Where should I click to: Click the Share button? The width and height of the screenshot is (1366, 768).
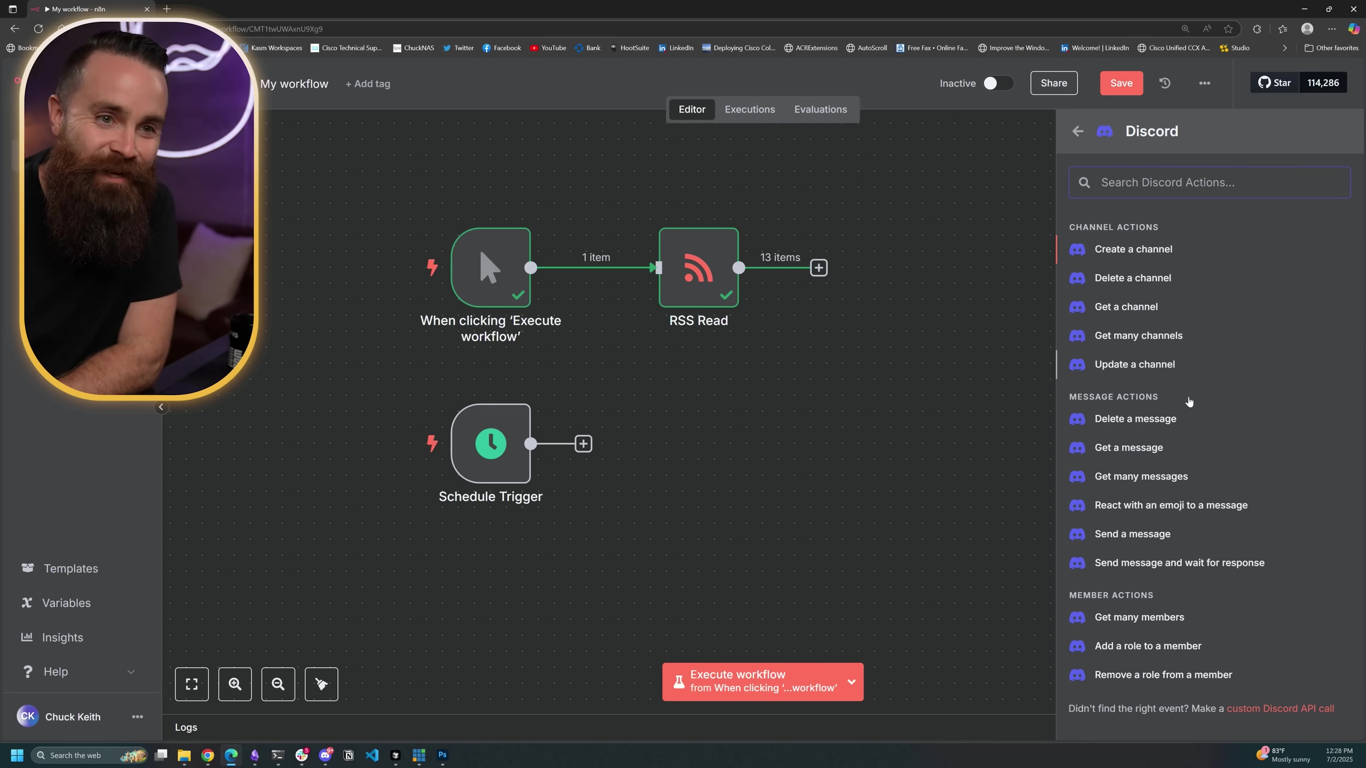coord(1053,83)
